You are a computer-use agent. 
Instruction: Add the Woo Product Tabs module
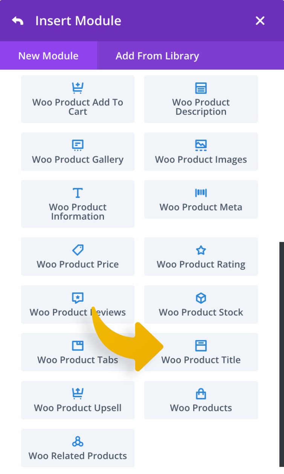(78, 352)
